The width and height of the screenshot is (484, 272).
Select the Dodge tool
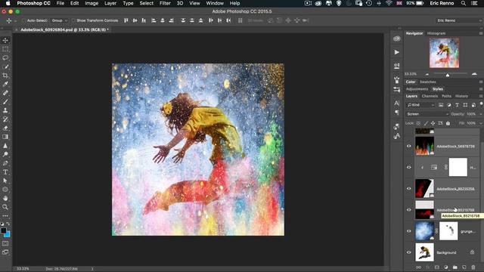(5, 154)
